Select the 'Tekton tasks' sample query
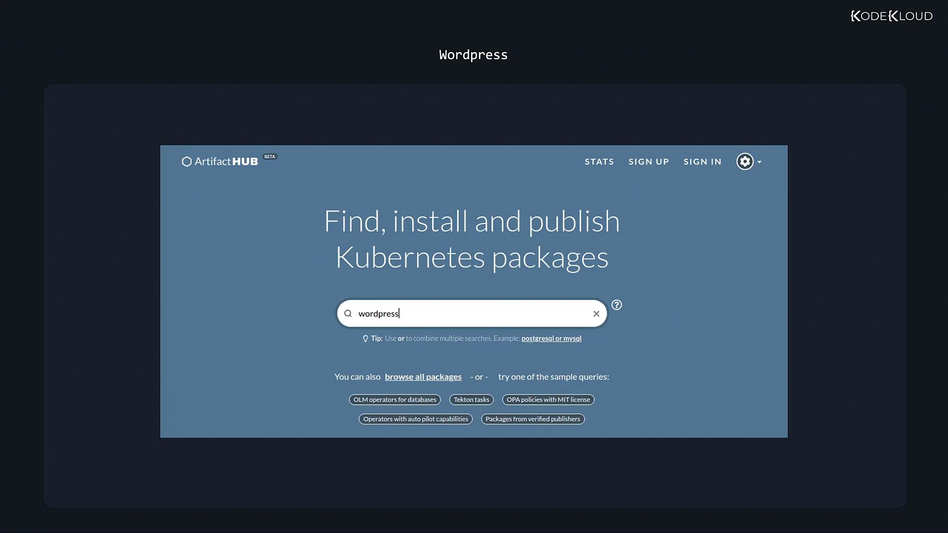 (x=472, y=400)
